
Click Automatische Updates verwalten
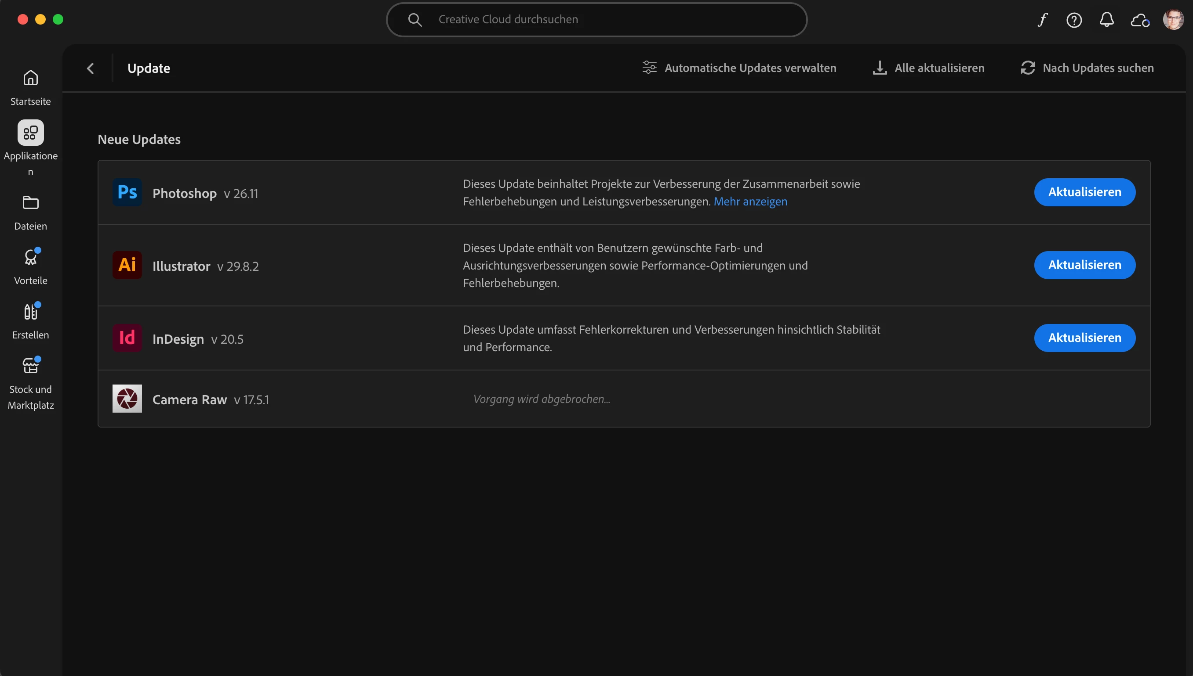click(739, 68)
